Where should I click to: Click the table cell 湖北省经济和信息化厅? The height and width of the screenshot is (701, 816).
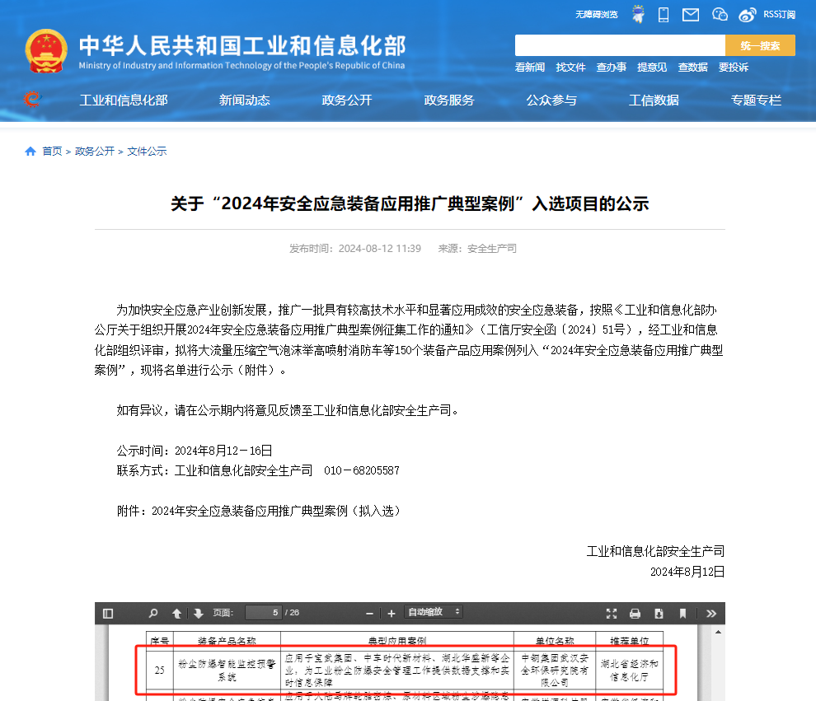pos(630,671)
